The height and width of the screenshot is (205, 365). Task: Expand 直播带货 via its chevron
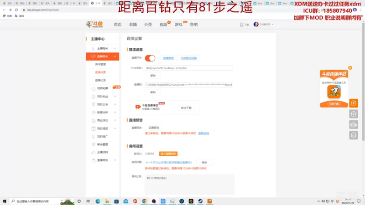tap(115, 160)
